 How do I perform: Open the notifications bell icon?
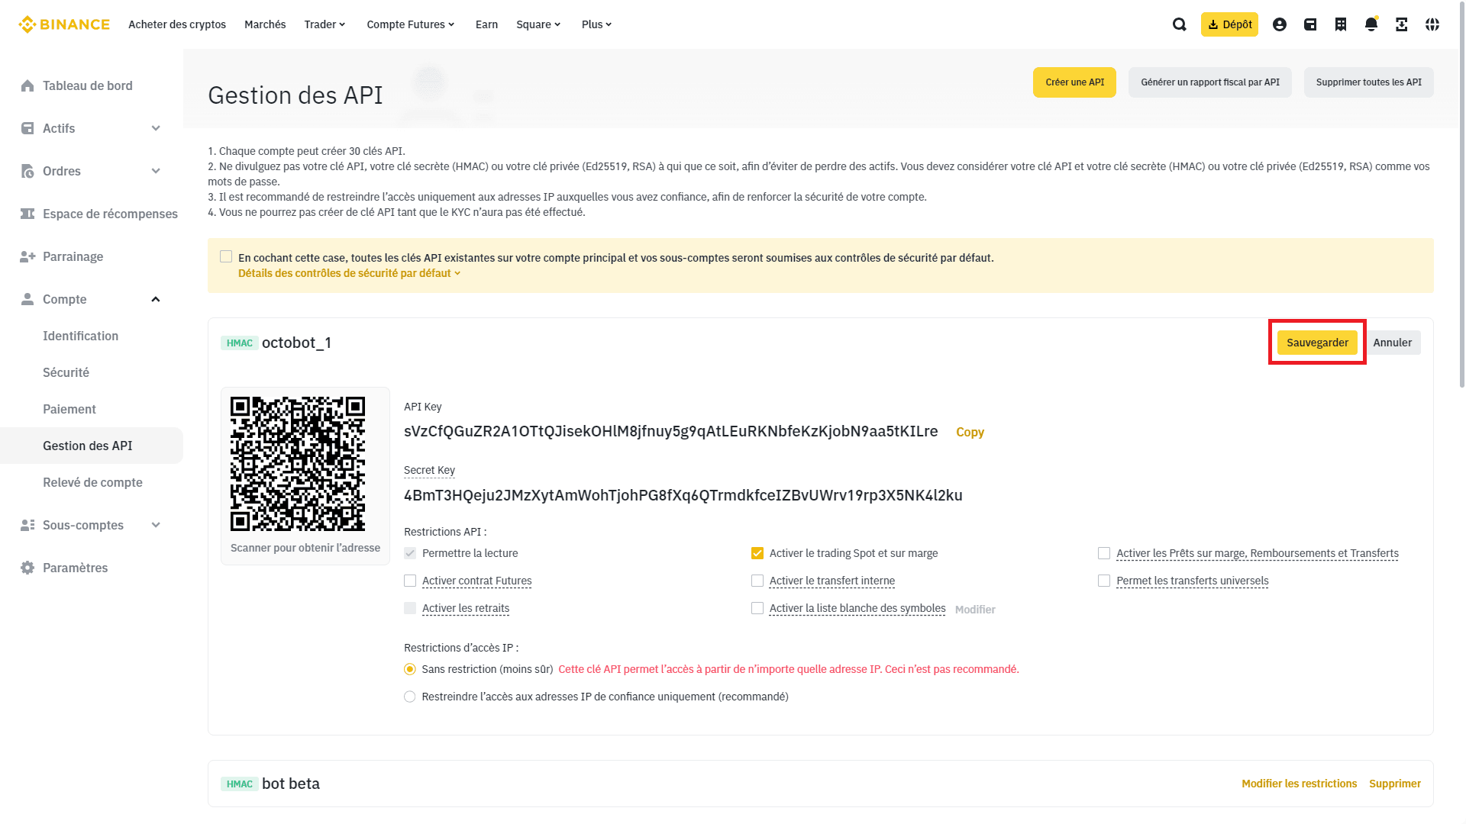[1371, 24]
